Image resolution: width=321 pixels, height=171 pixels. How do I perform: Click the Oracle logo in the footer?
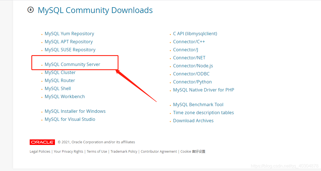click(x=42, y=142)
